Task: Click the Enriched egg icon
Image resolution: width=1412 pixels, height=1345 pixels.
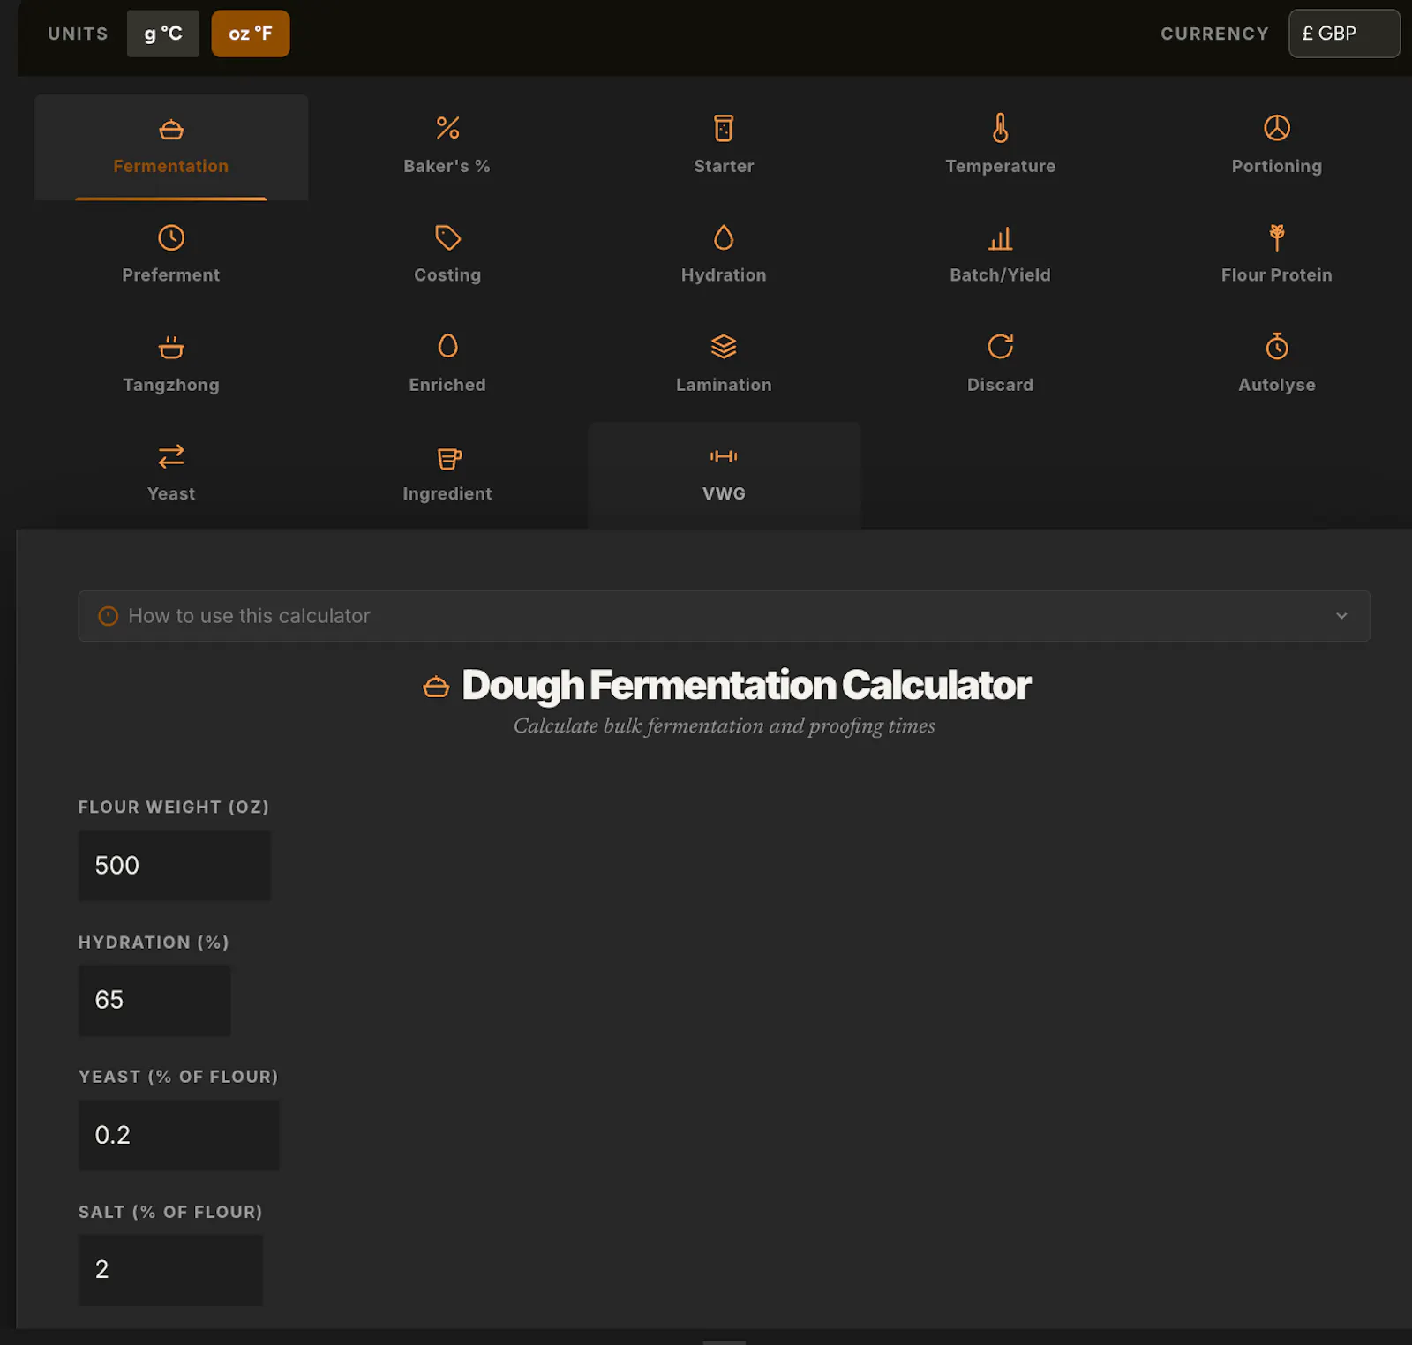Action: 447,346
